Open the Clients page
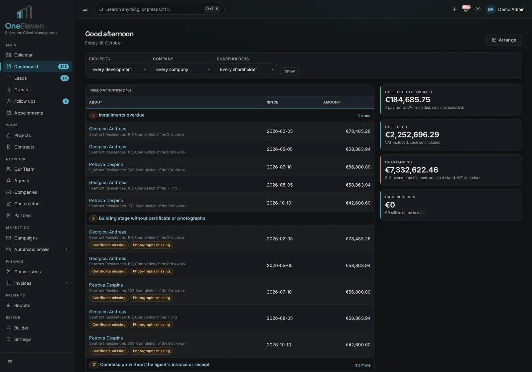532x372 pixels. pyautogui.click(x=37, y=90)
